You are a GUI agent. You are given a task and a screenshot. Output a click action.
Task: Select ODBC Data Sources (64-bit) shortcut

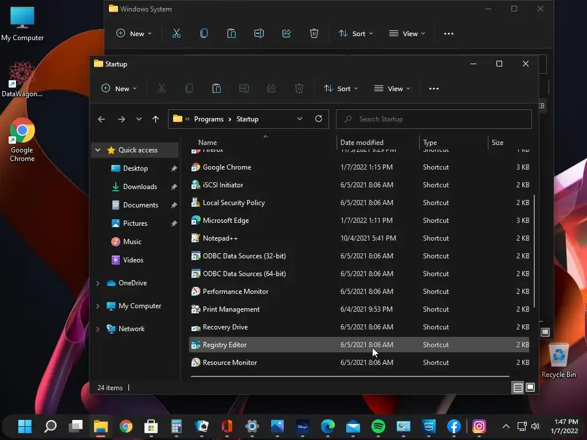[x=359, y=273]
